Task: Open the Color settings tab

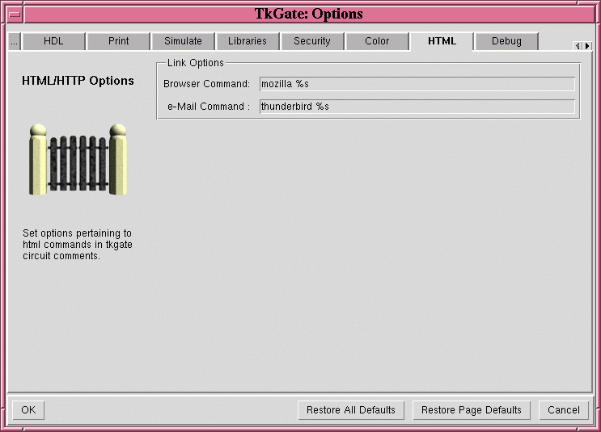Action: (x=377, y=41)
